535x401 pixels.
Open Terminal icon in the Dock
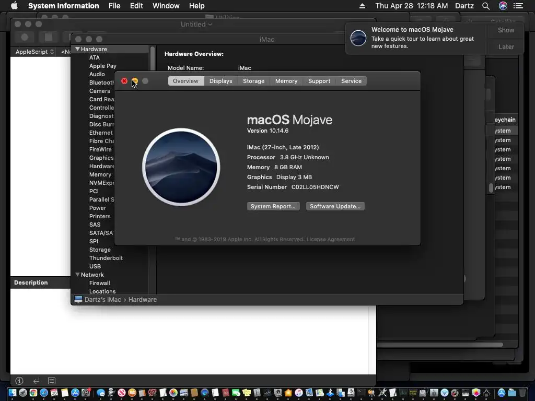(362, 393)
